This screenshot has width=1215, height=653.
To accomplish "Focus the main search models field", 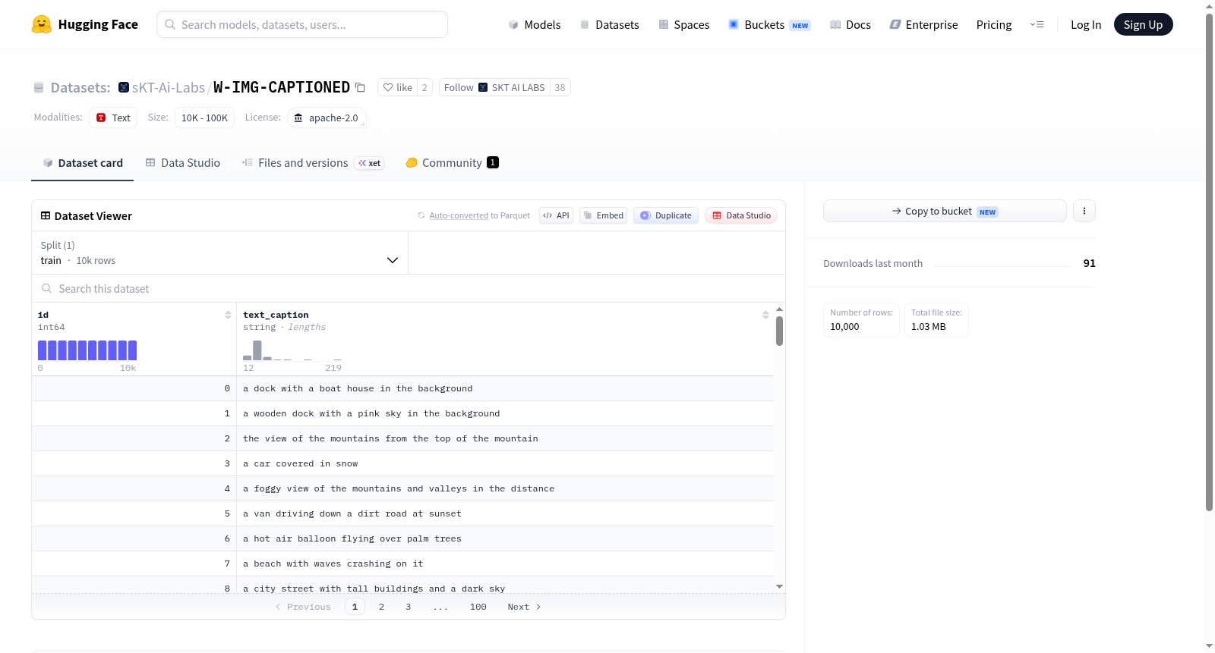I will (302, 24).
